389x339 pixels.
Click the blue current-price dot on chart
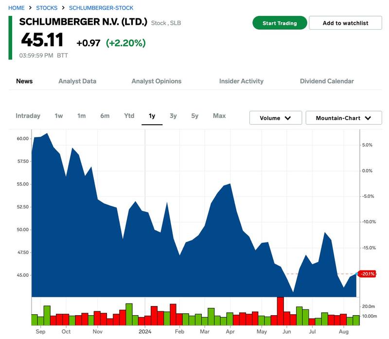click(356, 274)
